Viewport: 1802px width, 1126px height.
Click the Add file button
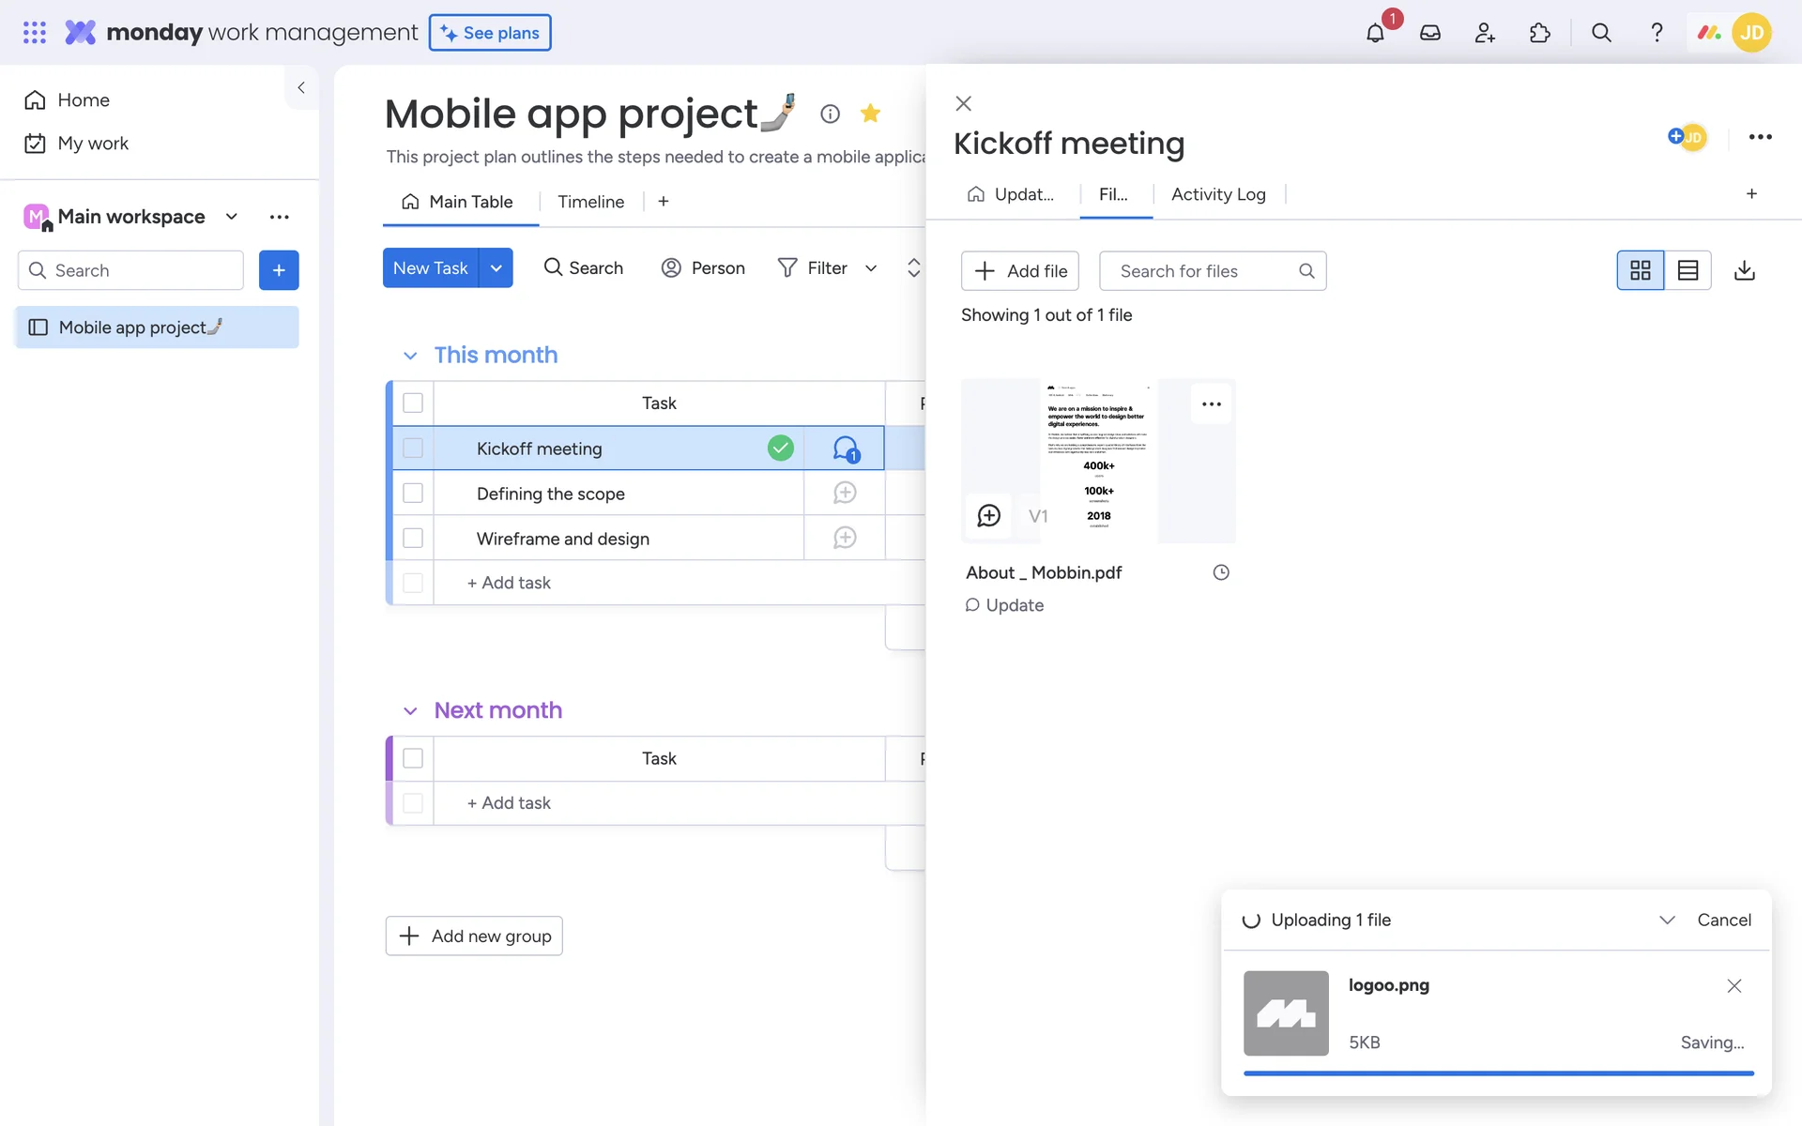pyautogui.click(x=1020, y=271)
